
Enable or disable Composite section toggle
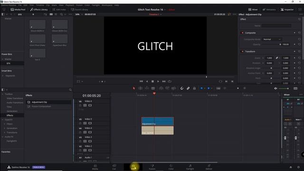coord(242,33)
